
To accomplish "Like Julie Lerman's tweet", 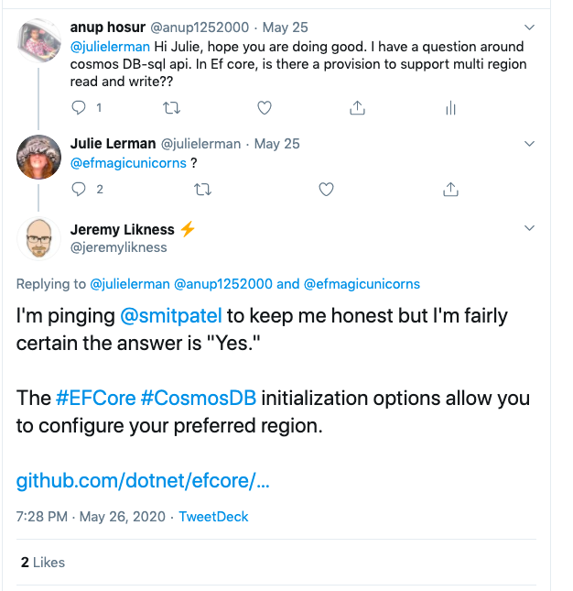I will tap(326, 190).
